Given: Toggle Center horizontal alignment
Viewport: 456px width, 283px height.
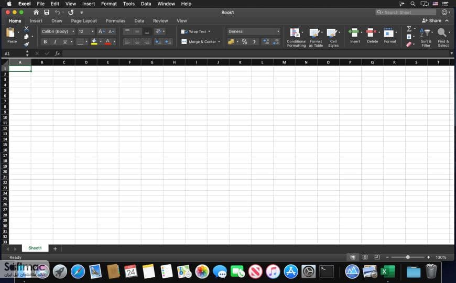Looking at the screenshot, I should click(x=137, y=41).
